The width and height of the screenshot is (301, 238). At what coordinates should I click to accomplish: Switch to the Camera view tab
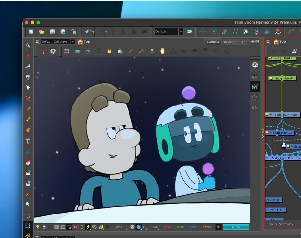tap(213, 42)
